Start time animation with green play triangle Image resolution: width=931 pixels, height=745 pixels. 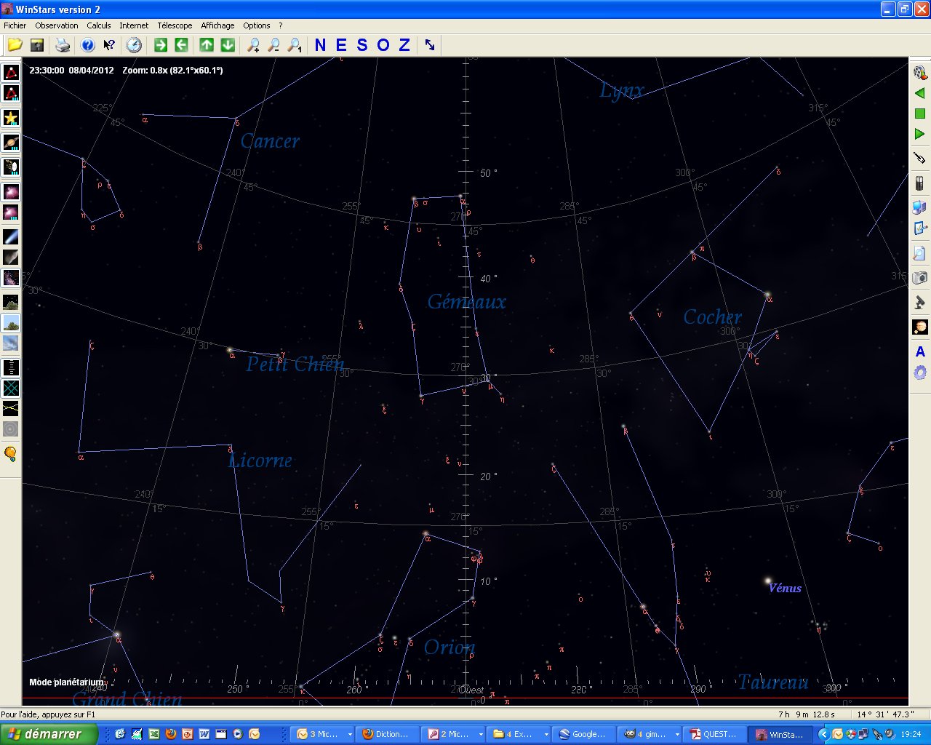point(919,134)
